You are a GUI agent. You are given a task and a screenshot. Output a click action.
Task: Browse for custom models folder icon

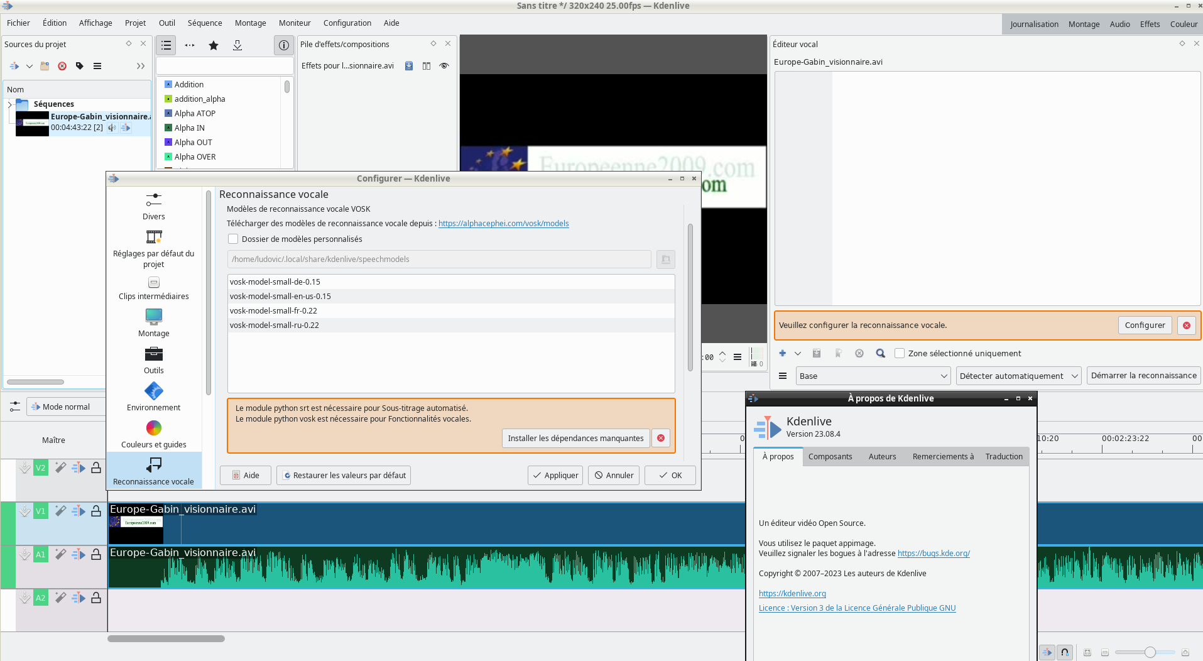pos(666,259)
